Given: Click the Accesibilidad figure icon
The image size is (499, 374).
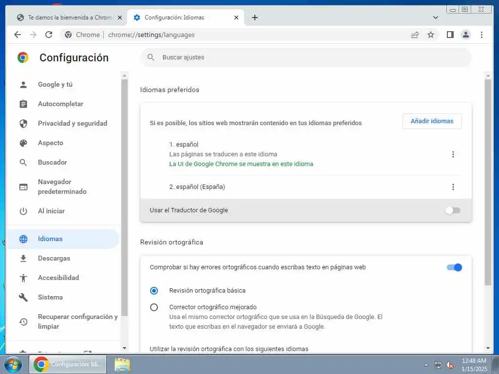Looking at the screenshot, I should tap(23, 278).
